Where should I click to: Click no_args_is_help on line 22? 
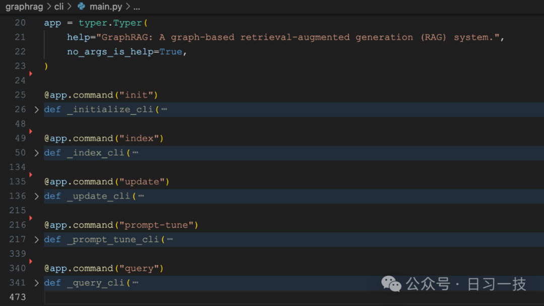[110, 52]
